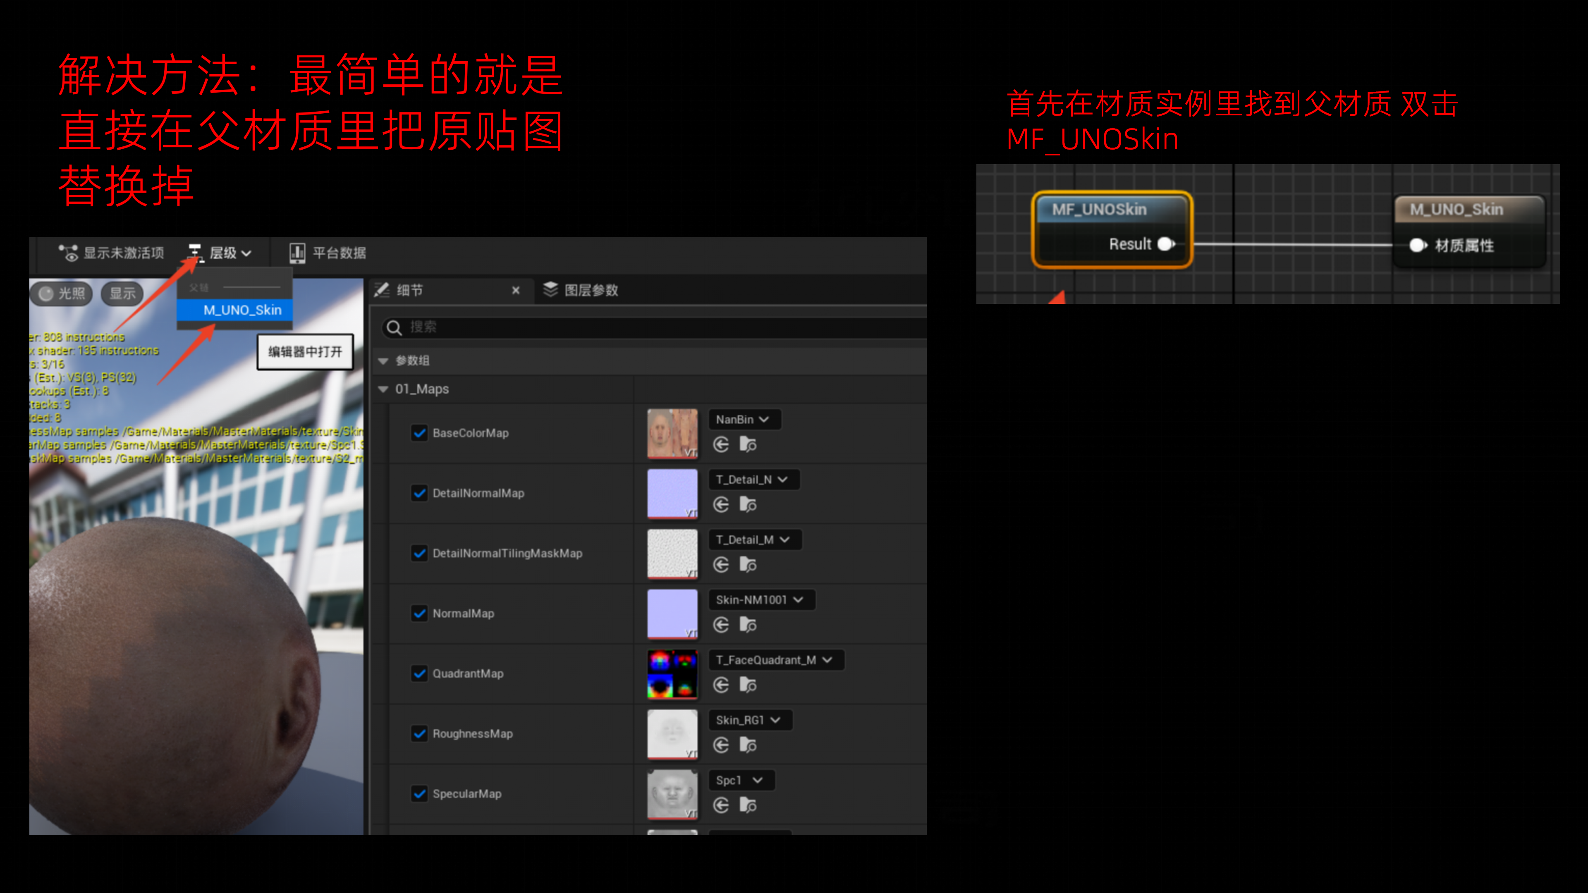Open the T_Detail_M texture dropdown
Image resolution: width=1588 pixels, height=893 pixels.
click(755, 539)
